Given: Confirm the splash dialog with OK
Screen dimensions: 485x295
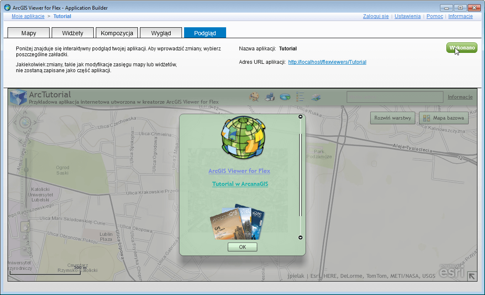Looking at the screenshot, I should point(242,247).
